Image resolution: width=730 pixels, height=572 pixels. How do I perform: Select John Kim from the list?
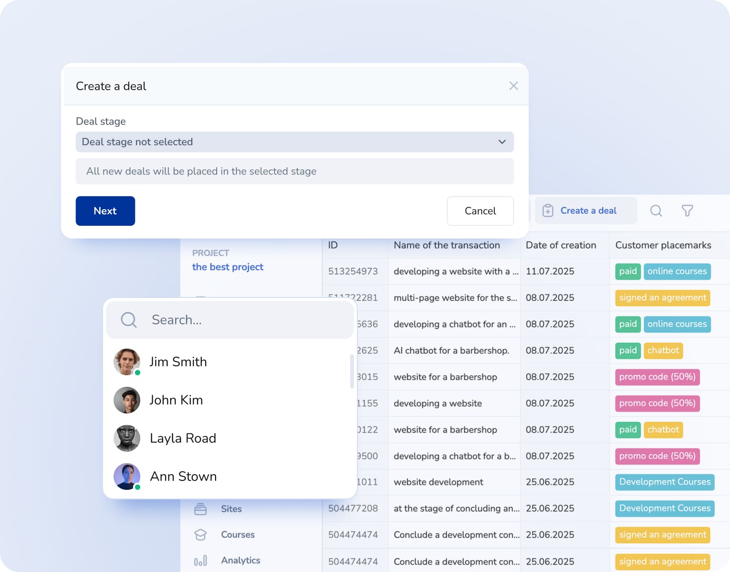(x=176, y=400)
